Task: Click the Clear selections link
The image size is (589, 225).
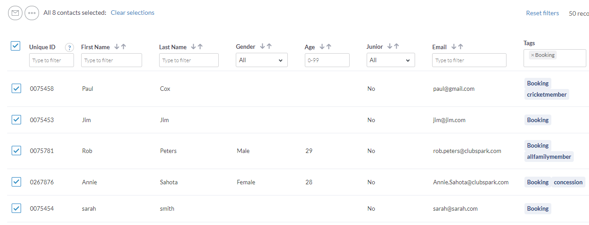Action: tap(133, 13)
